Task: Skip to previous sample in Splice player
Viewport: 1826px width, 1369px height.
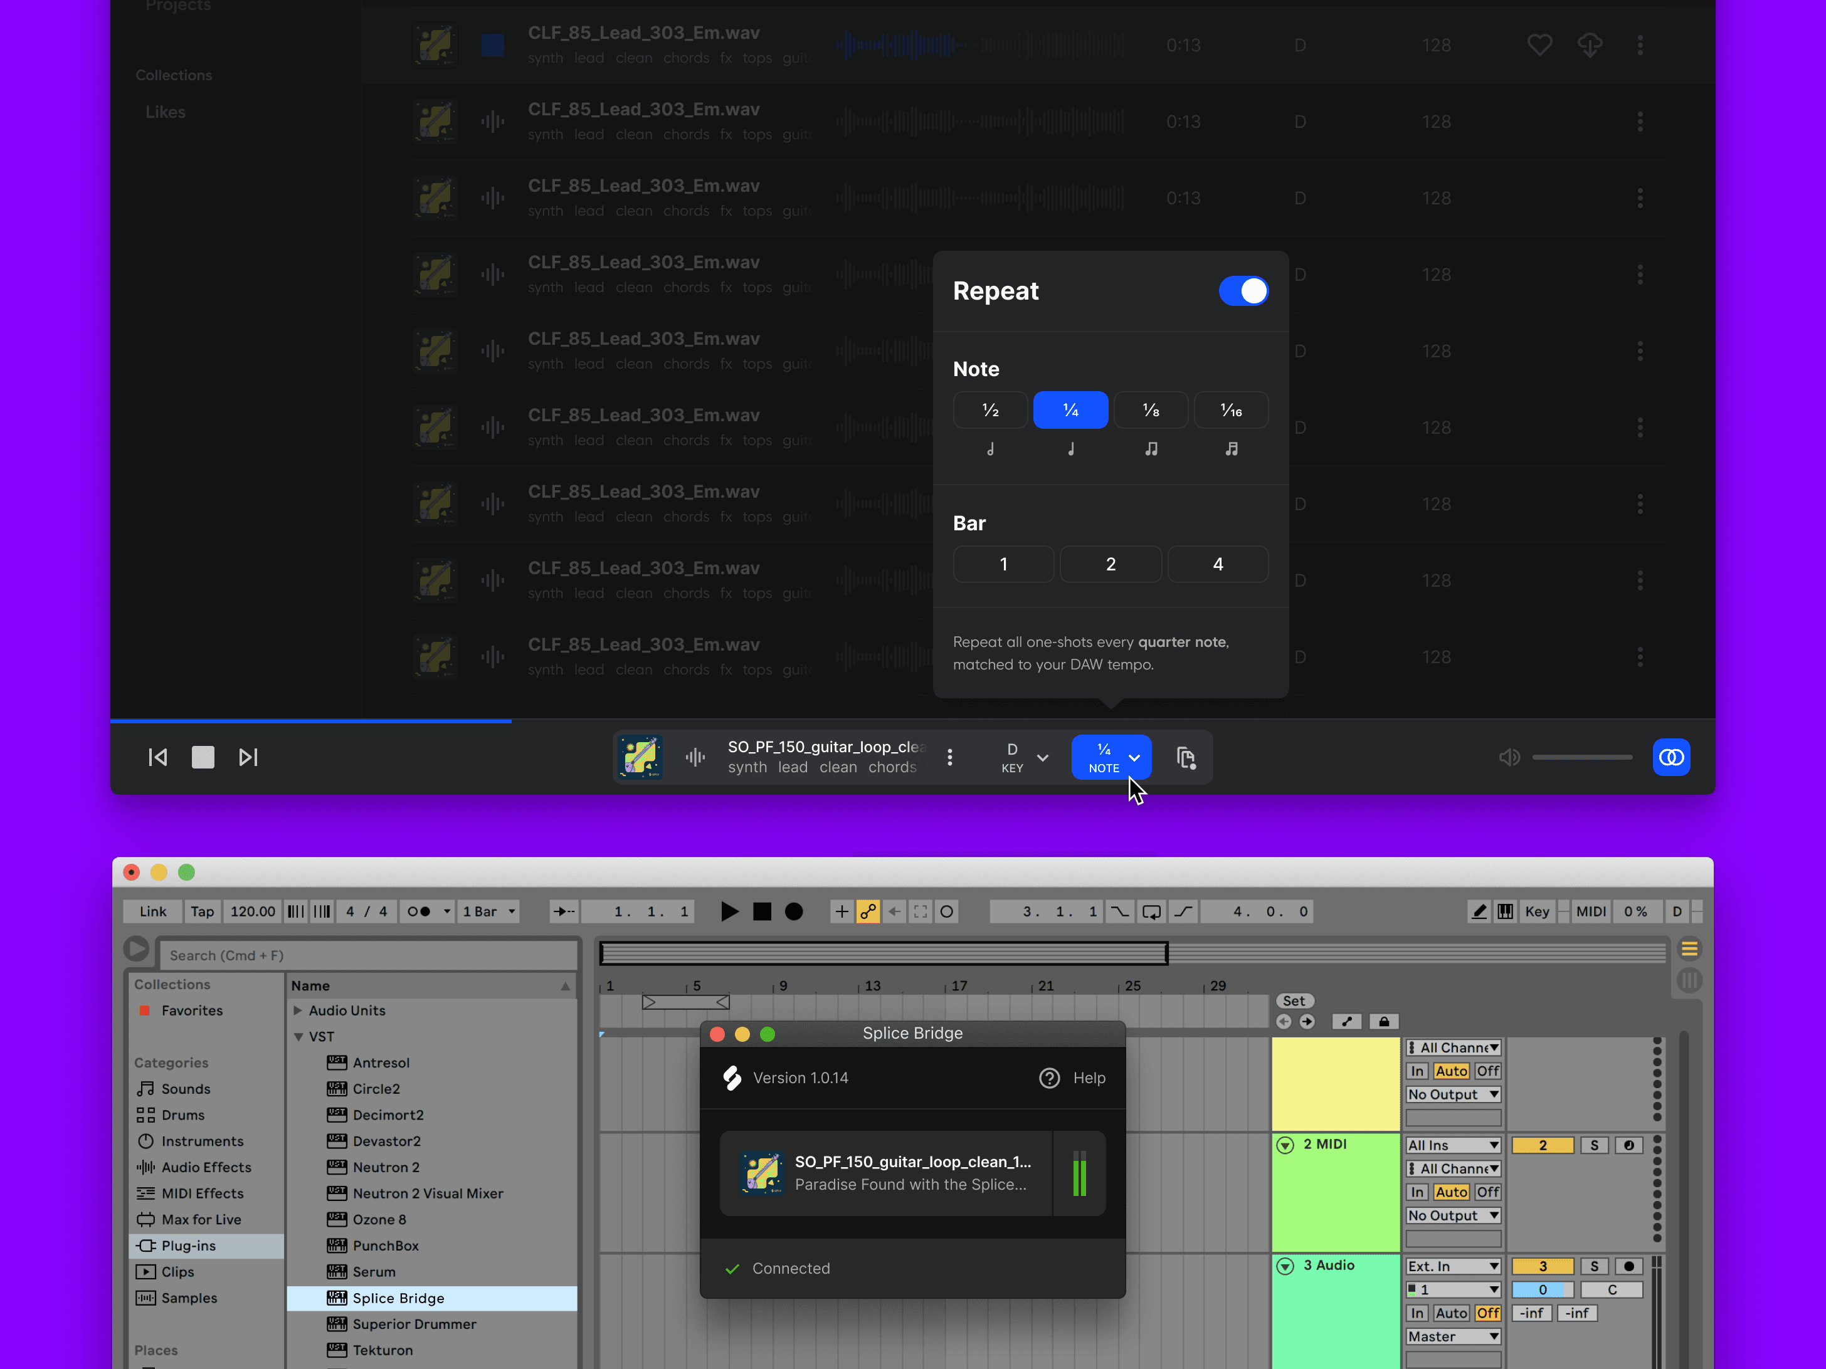Action: [x=157, y=758]
